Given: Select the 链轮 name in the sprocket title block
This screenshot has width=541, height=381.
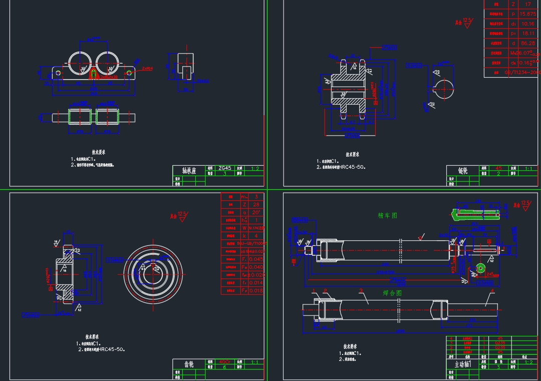Looking at the screenshot, I should tap(464, 170).
